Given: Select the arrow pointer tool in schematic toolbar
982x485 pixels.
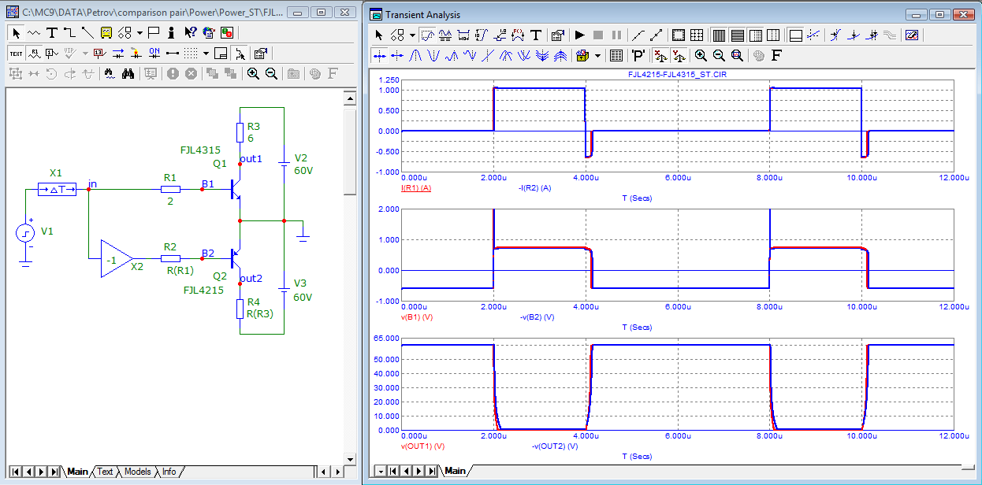Looking at the screenshot, I should tap(17, 33).
